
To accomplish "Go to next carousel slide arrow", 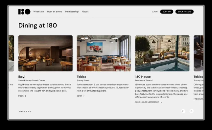I will point(191,111).
